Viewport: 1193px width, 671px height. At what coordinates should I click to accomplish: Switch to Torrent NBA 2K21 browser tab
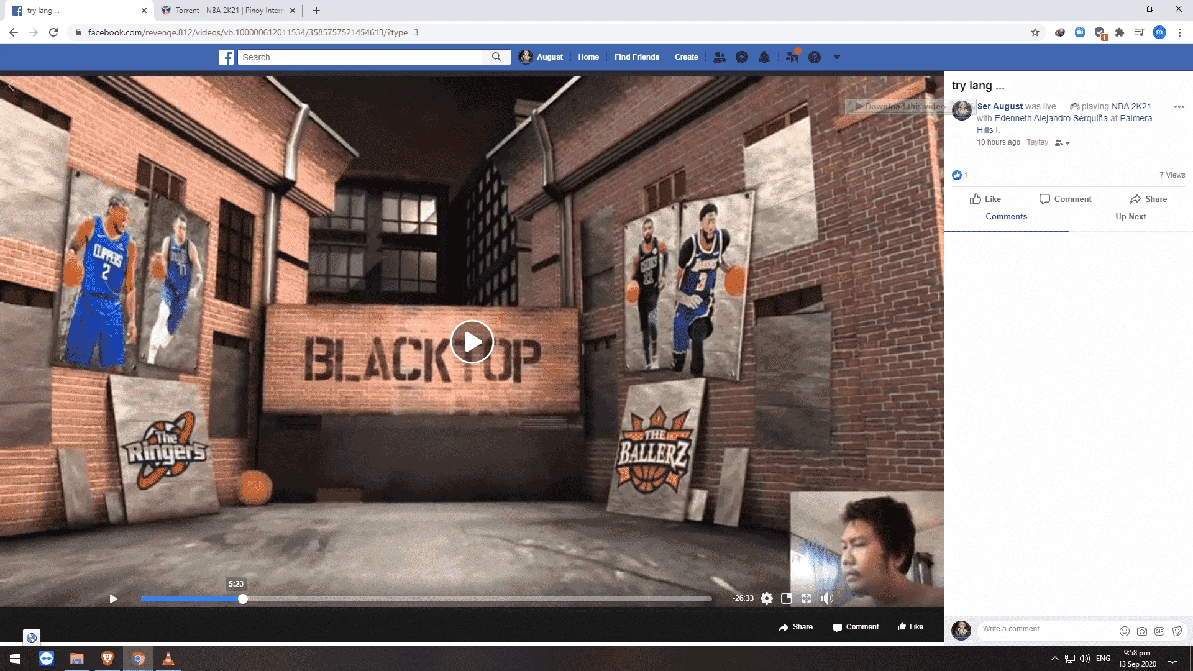click(x=228, y=11)
